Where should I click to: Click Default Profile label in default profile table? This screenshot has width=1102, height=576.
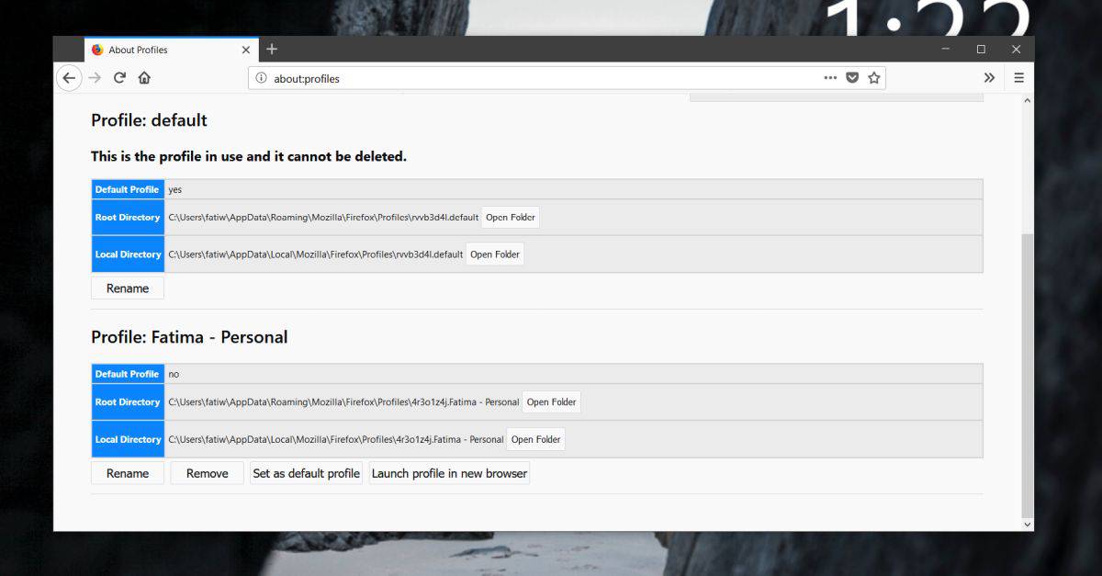128,189
